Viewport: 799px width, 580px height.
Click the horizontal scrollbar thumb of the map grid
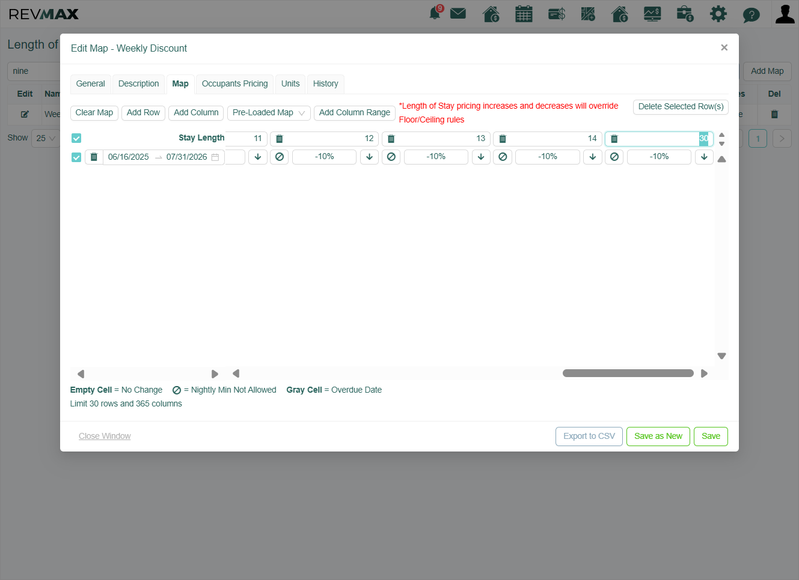coord(628,373)
